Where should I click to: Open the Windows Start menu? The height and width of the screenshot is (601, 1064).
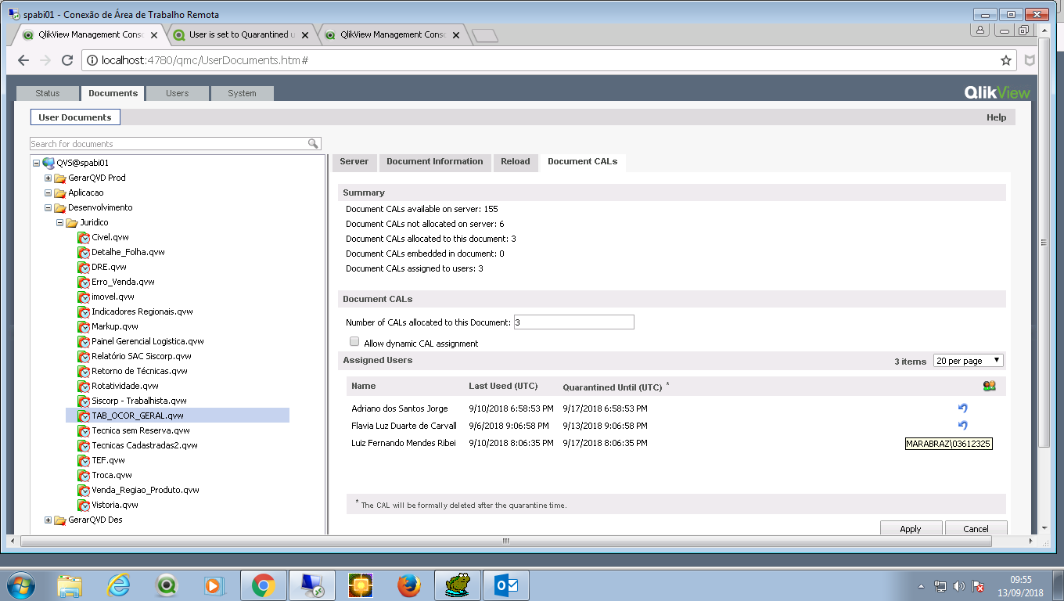[x=21, y=585]
